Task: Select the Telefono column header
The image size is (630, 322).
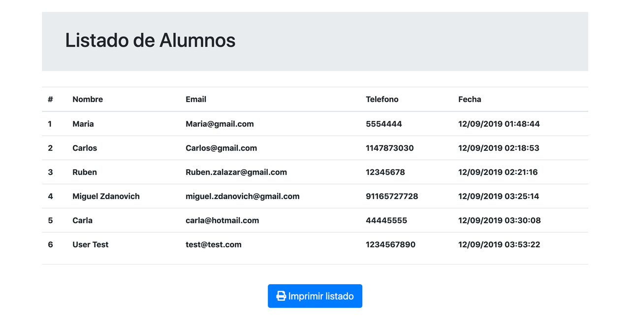Action: click(382, 99)
